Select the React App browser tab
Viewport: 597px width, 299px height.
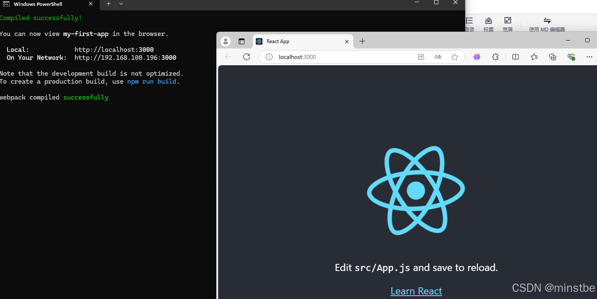(x=303, y=41)
